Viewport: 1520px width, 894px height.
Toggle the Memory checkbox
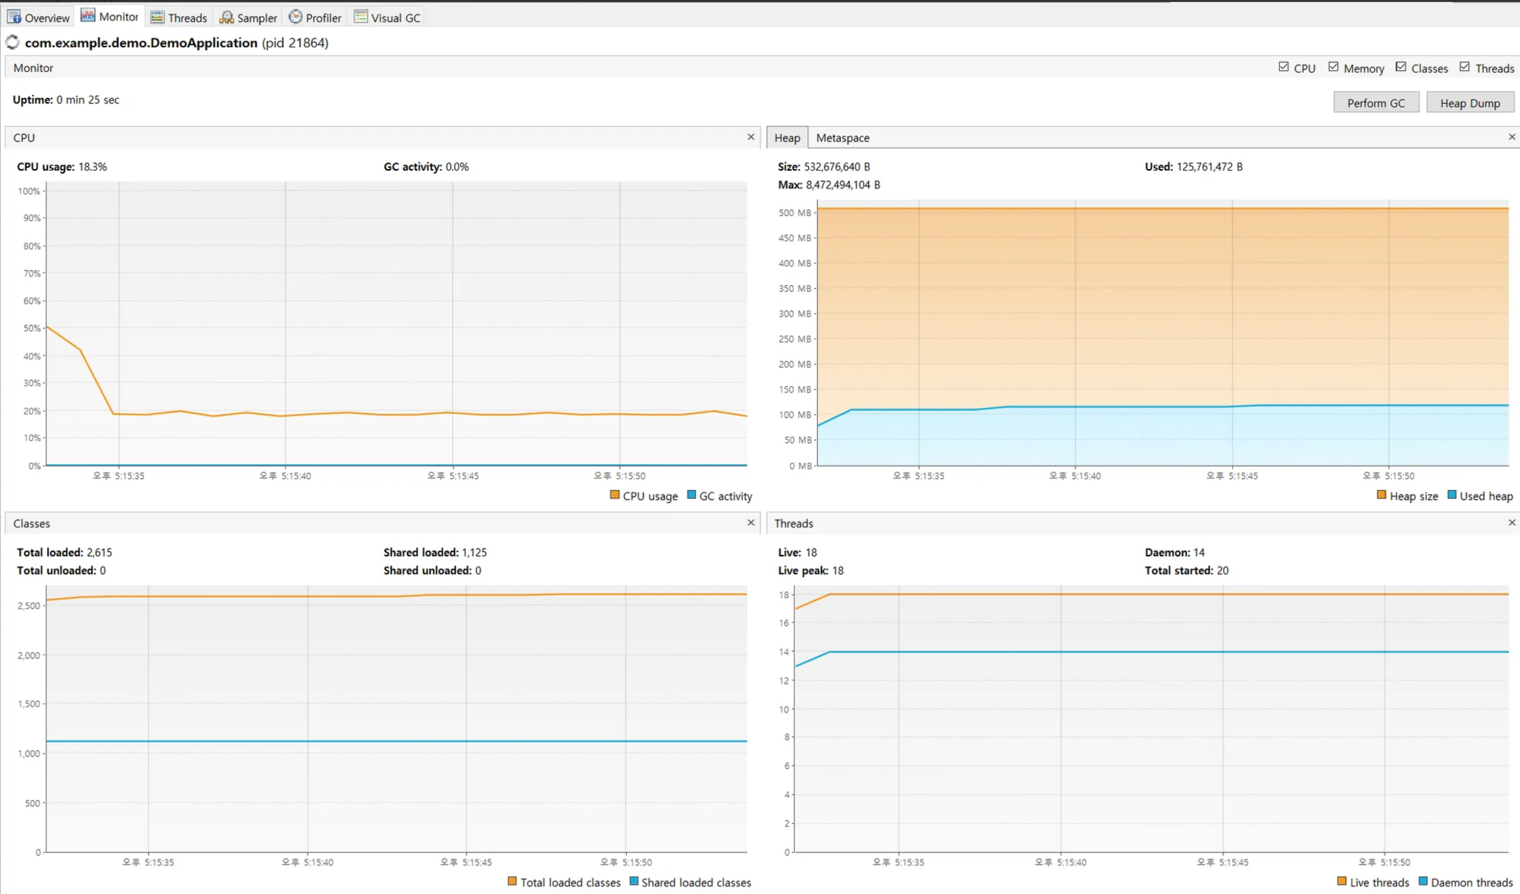[x=1334, y=67]
